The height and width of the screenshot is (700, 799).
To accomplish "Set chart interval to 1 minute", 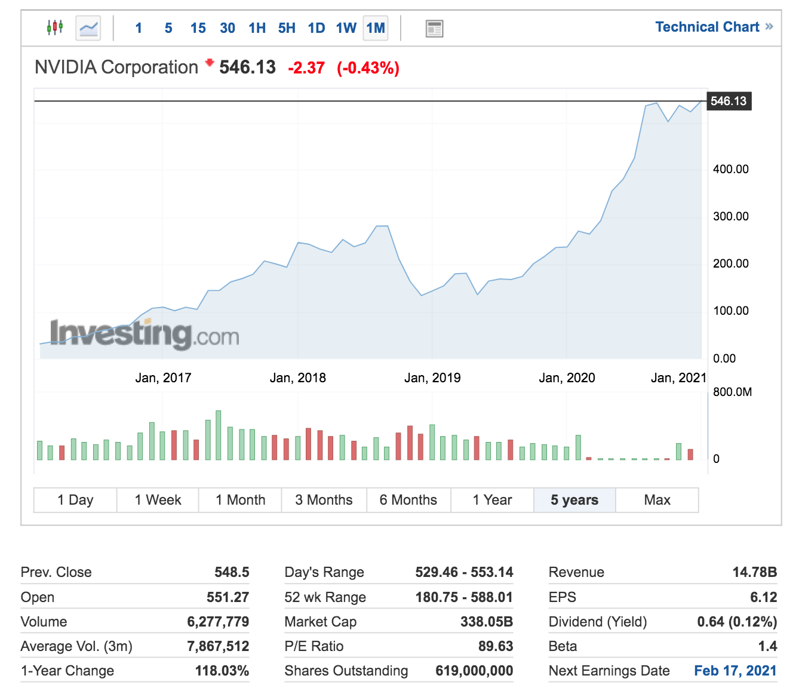I will [x=139, y=28].
